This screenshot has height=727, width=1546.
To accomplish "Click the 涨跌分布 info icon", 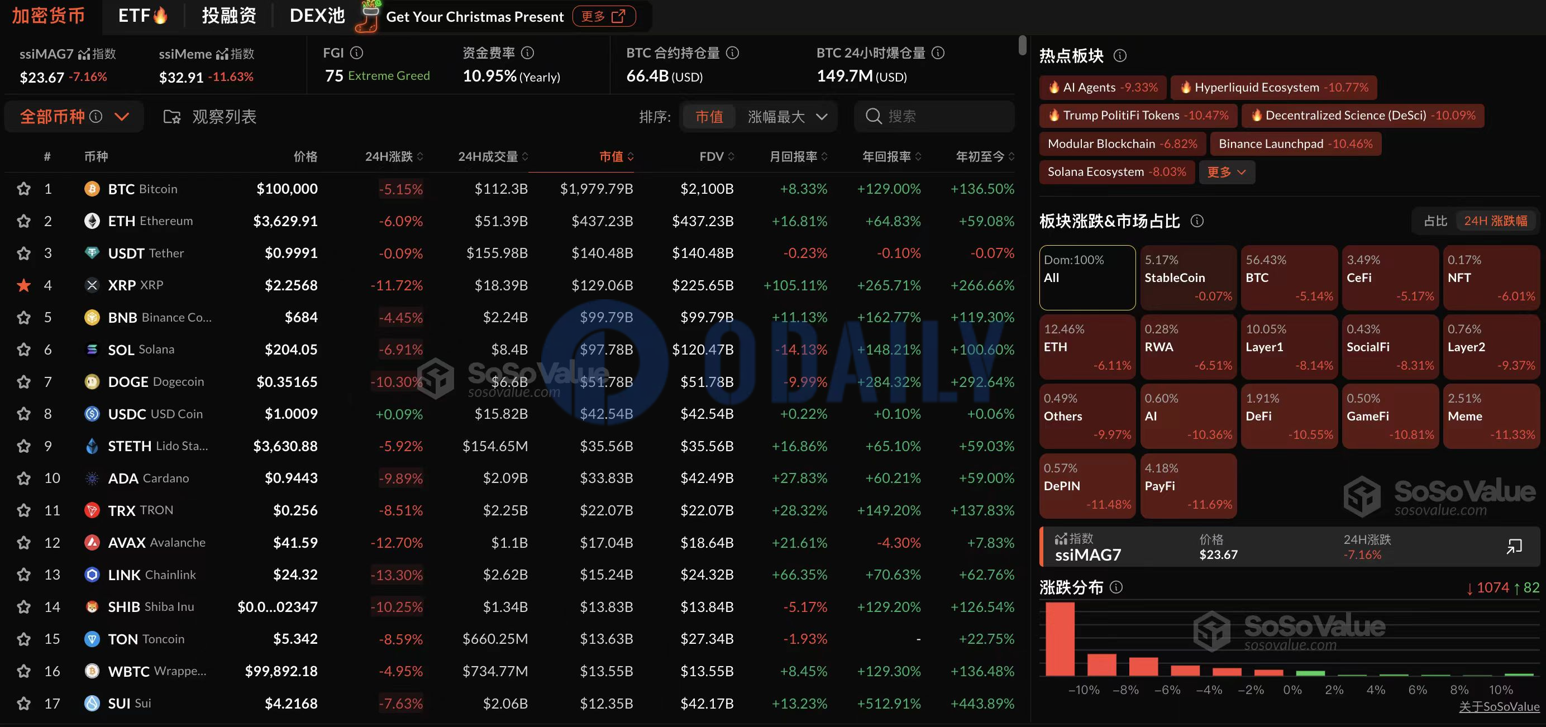I will click(x=1116, y=587).
